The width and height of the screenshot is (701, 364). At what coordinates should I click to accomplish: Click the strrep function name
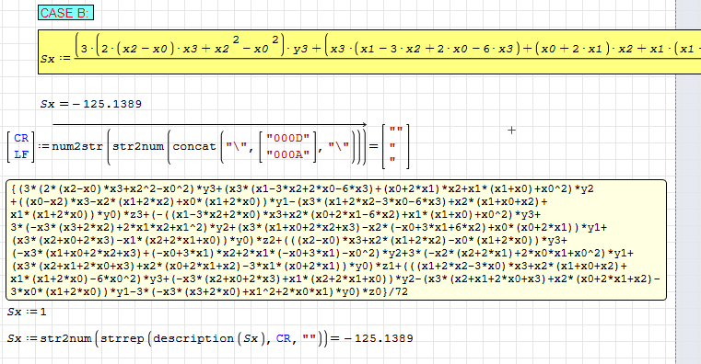(122, 338)
